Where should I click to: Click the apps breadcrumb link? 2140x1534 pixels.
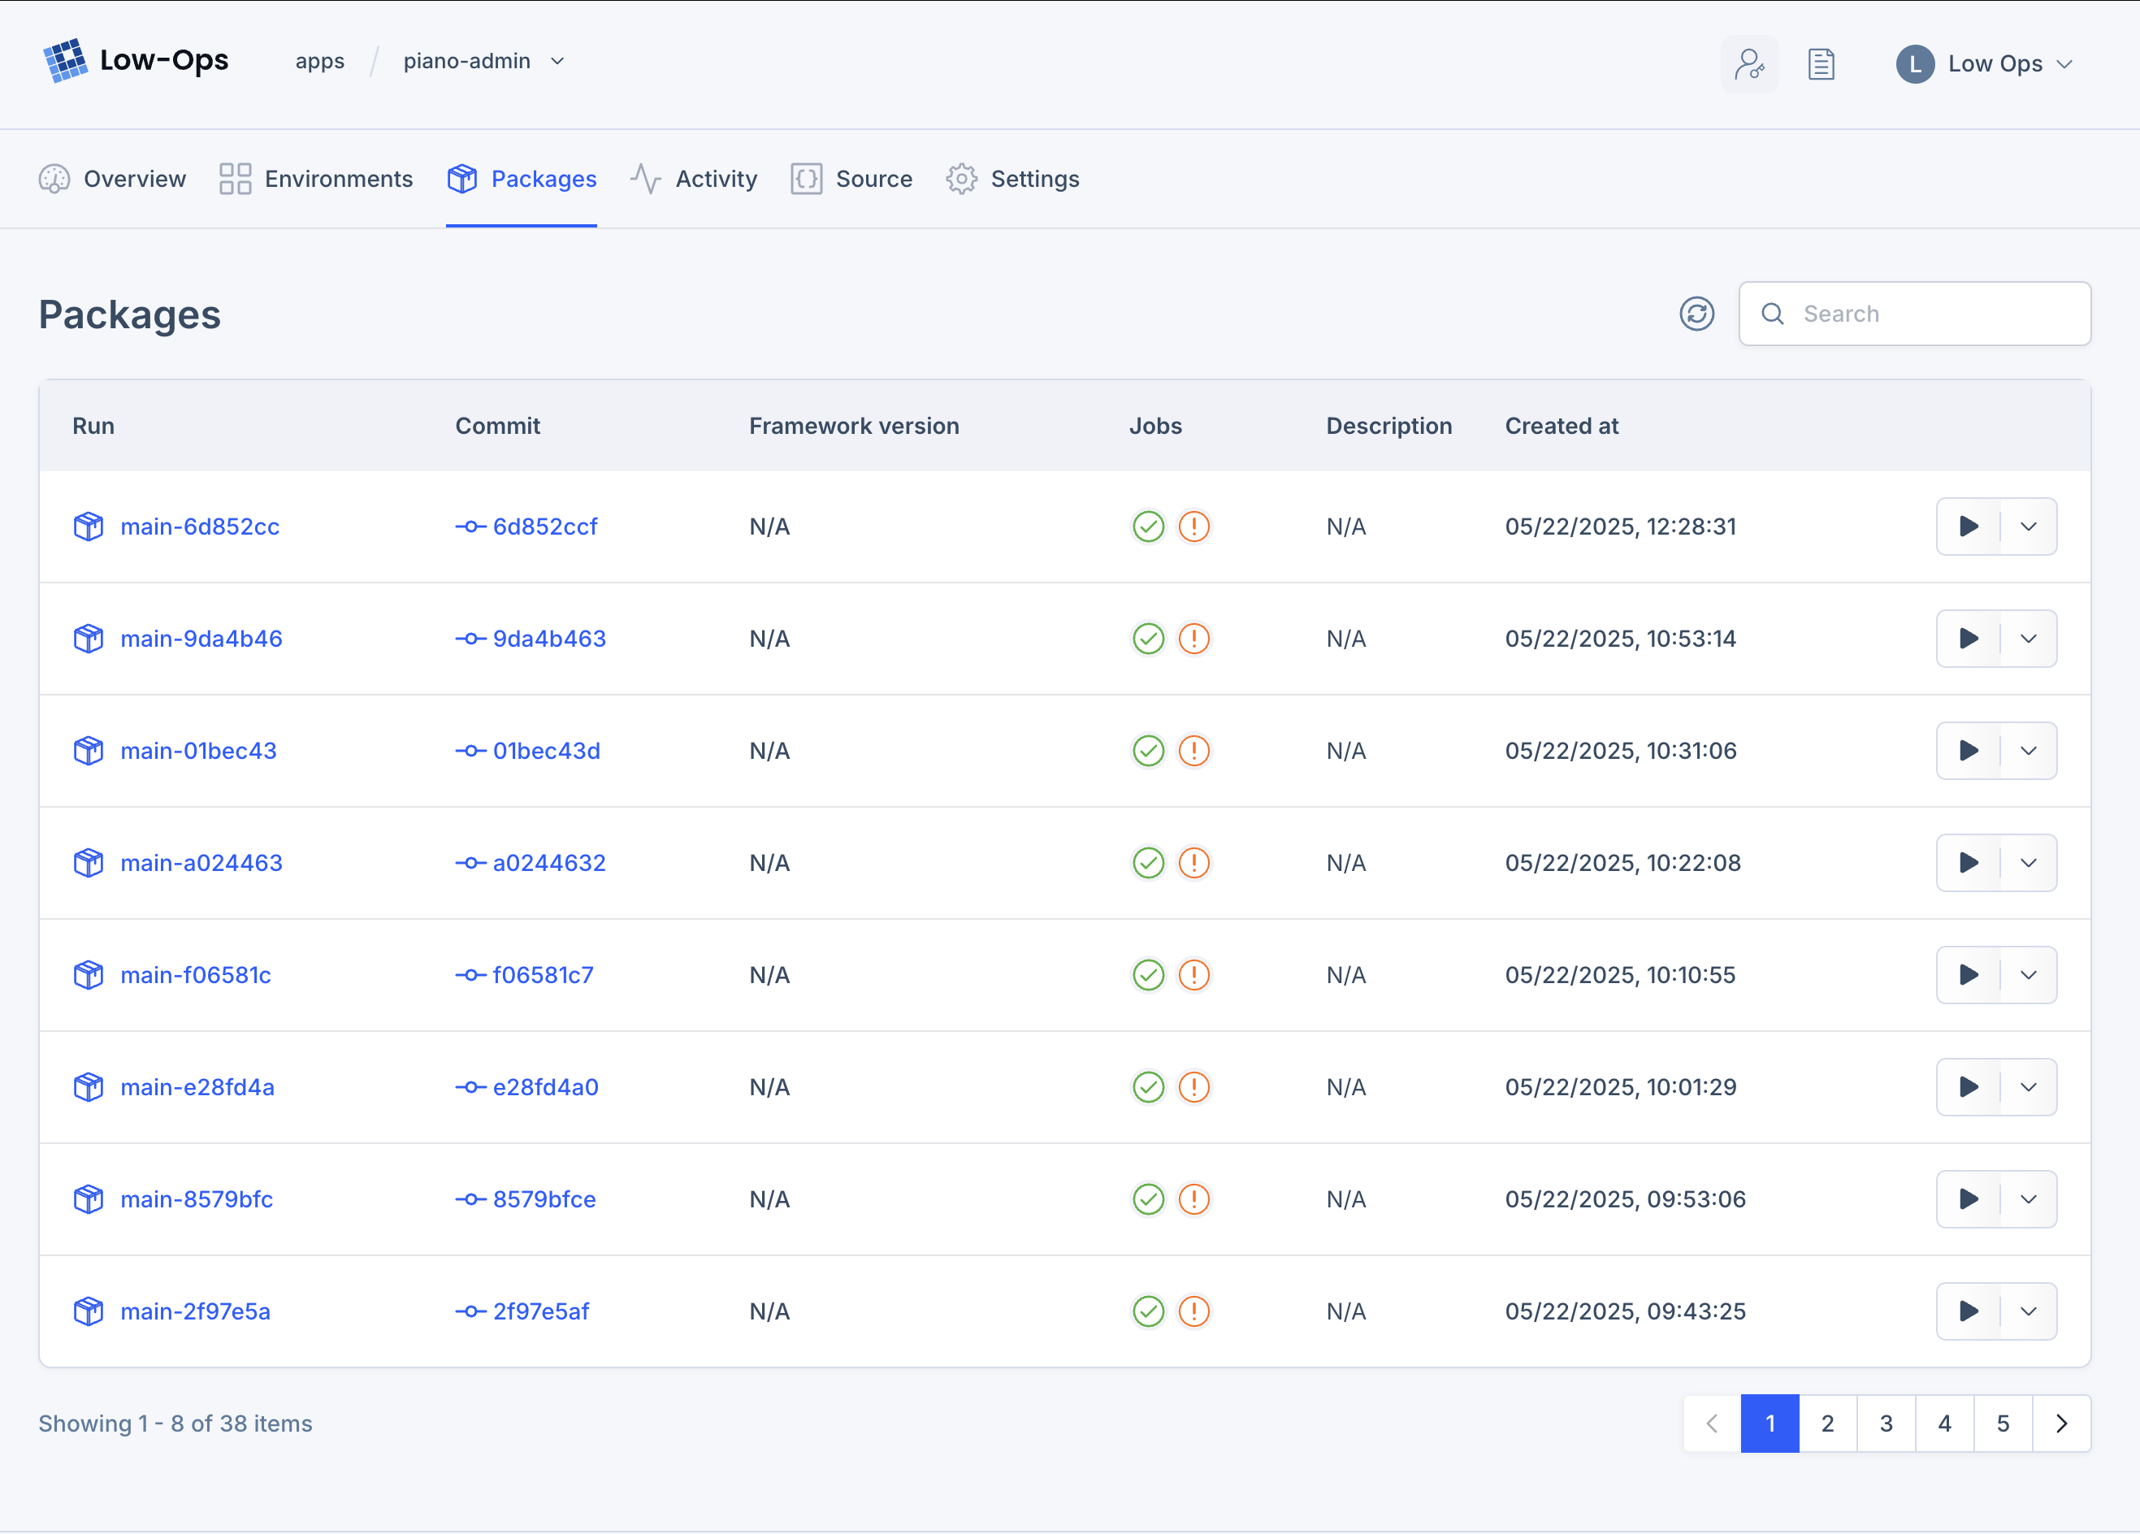click(319, 61)
